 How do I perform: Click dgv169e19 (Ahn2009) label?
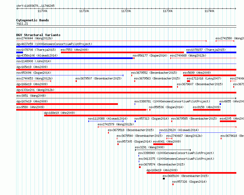162,170
